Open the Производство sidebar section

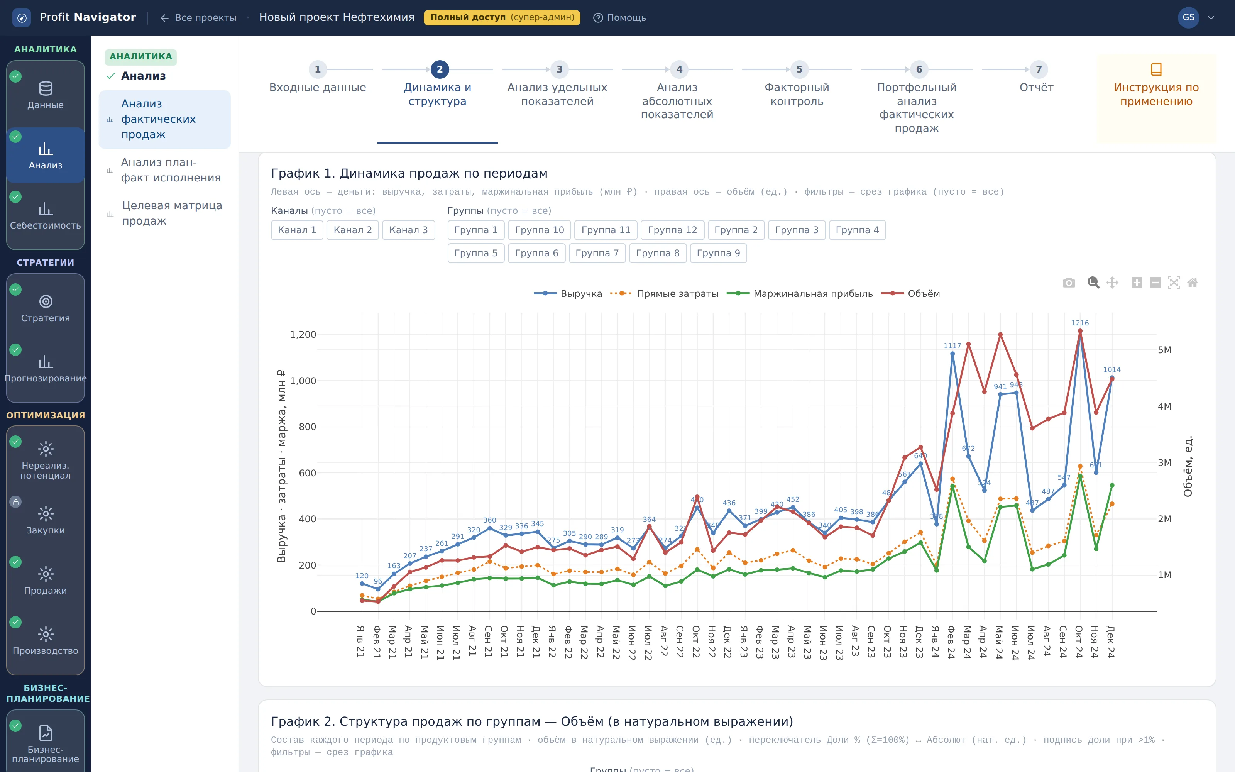(x=46, y=641)
